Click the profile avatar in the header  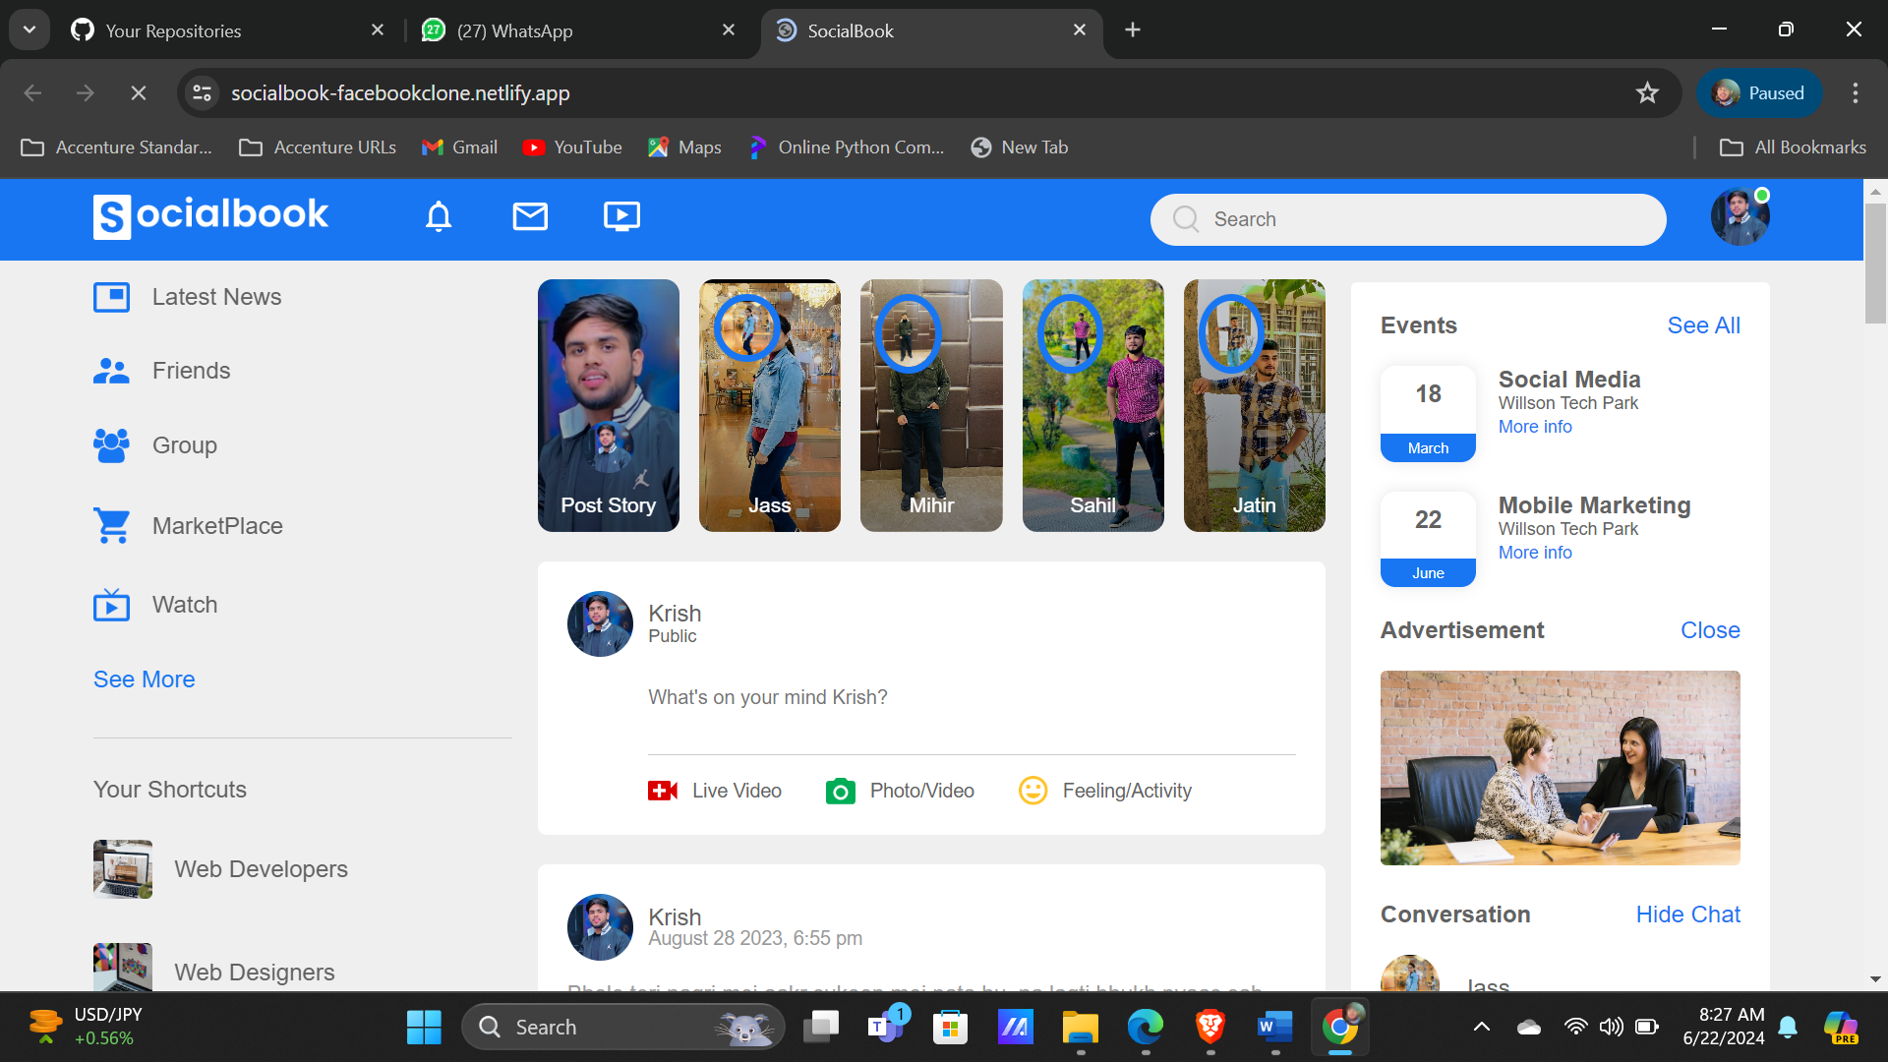tap(1740, 216)
